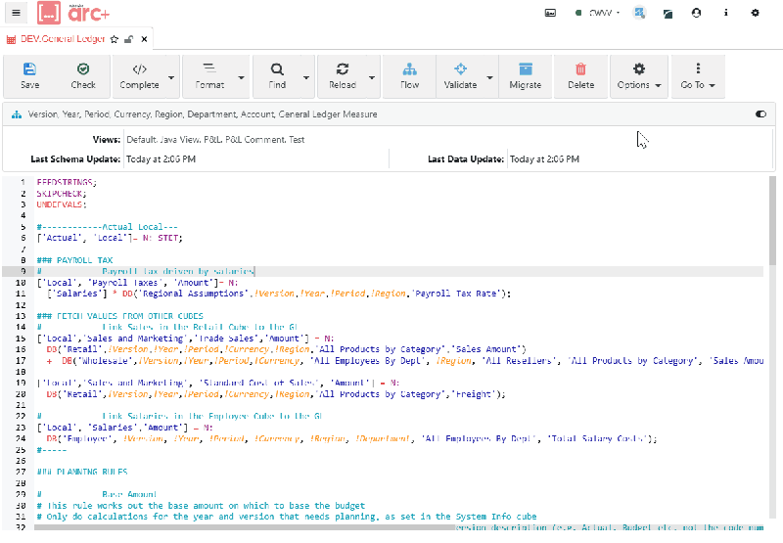This screenshot has width=783, height=543.
Task: Click the dimensions hierarchy icon
Action: 17,114
